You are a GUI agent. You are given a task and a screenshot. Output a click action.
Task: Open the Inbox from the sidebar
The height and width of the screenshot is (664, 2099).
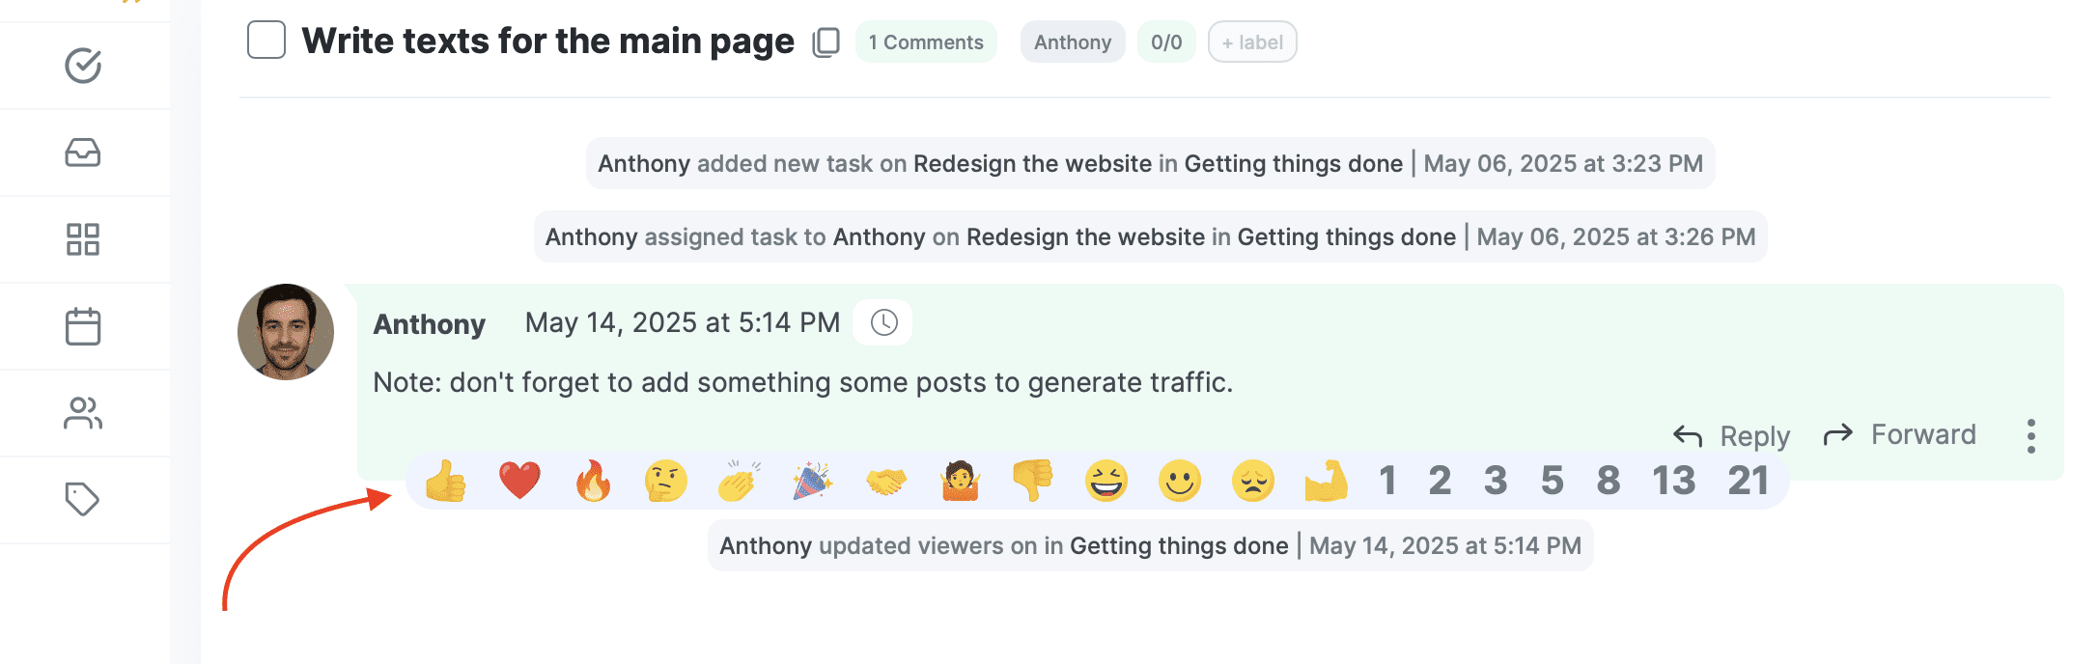click(83, 152)
